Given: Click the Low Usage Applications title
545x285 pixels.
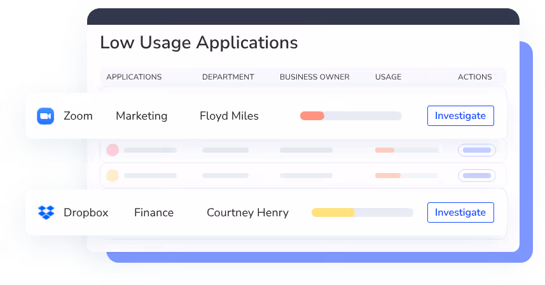Looking at the screenshot, I should click(x=199, y=43).
